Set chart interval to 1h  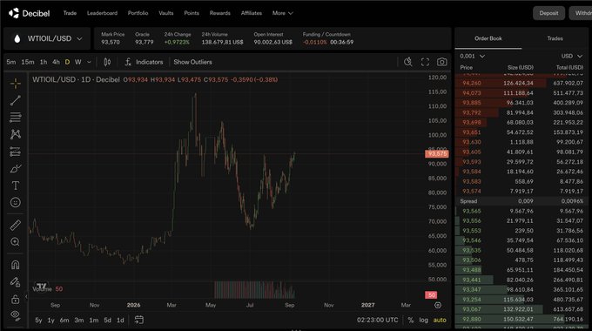point(44,62)
